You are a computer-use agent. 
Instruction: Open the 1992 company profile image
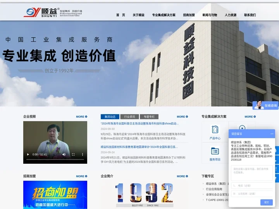coord(144,195)
